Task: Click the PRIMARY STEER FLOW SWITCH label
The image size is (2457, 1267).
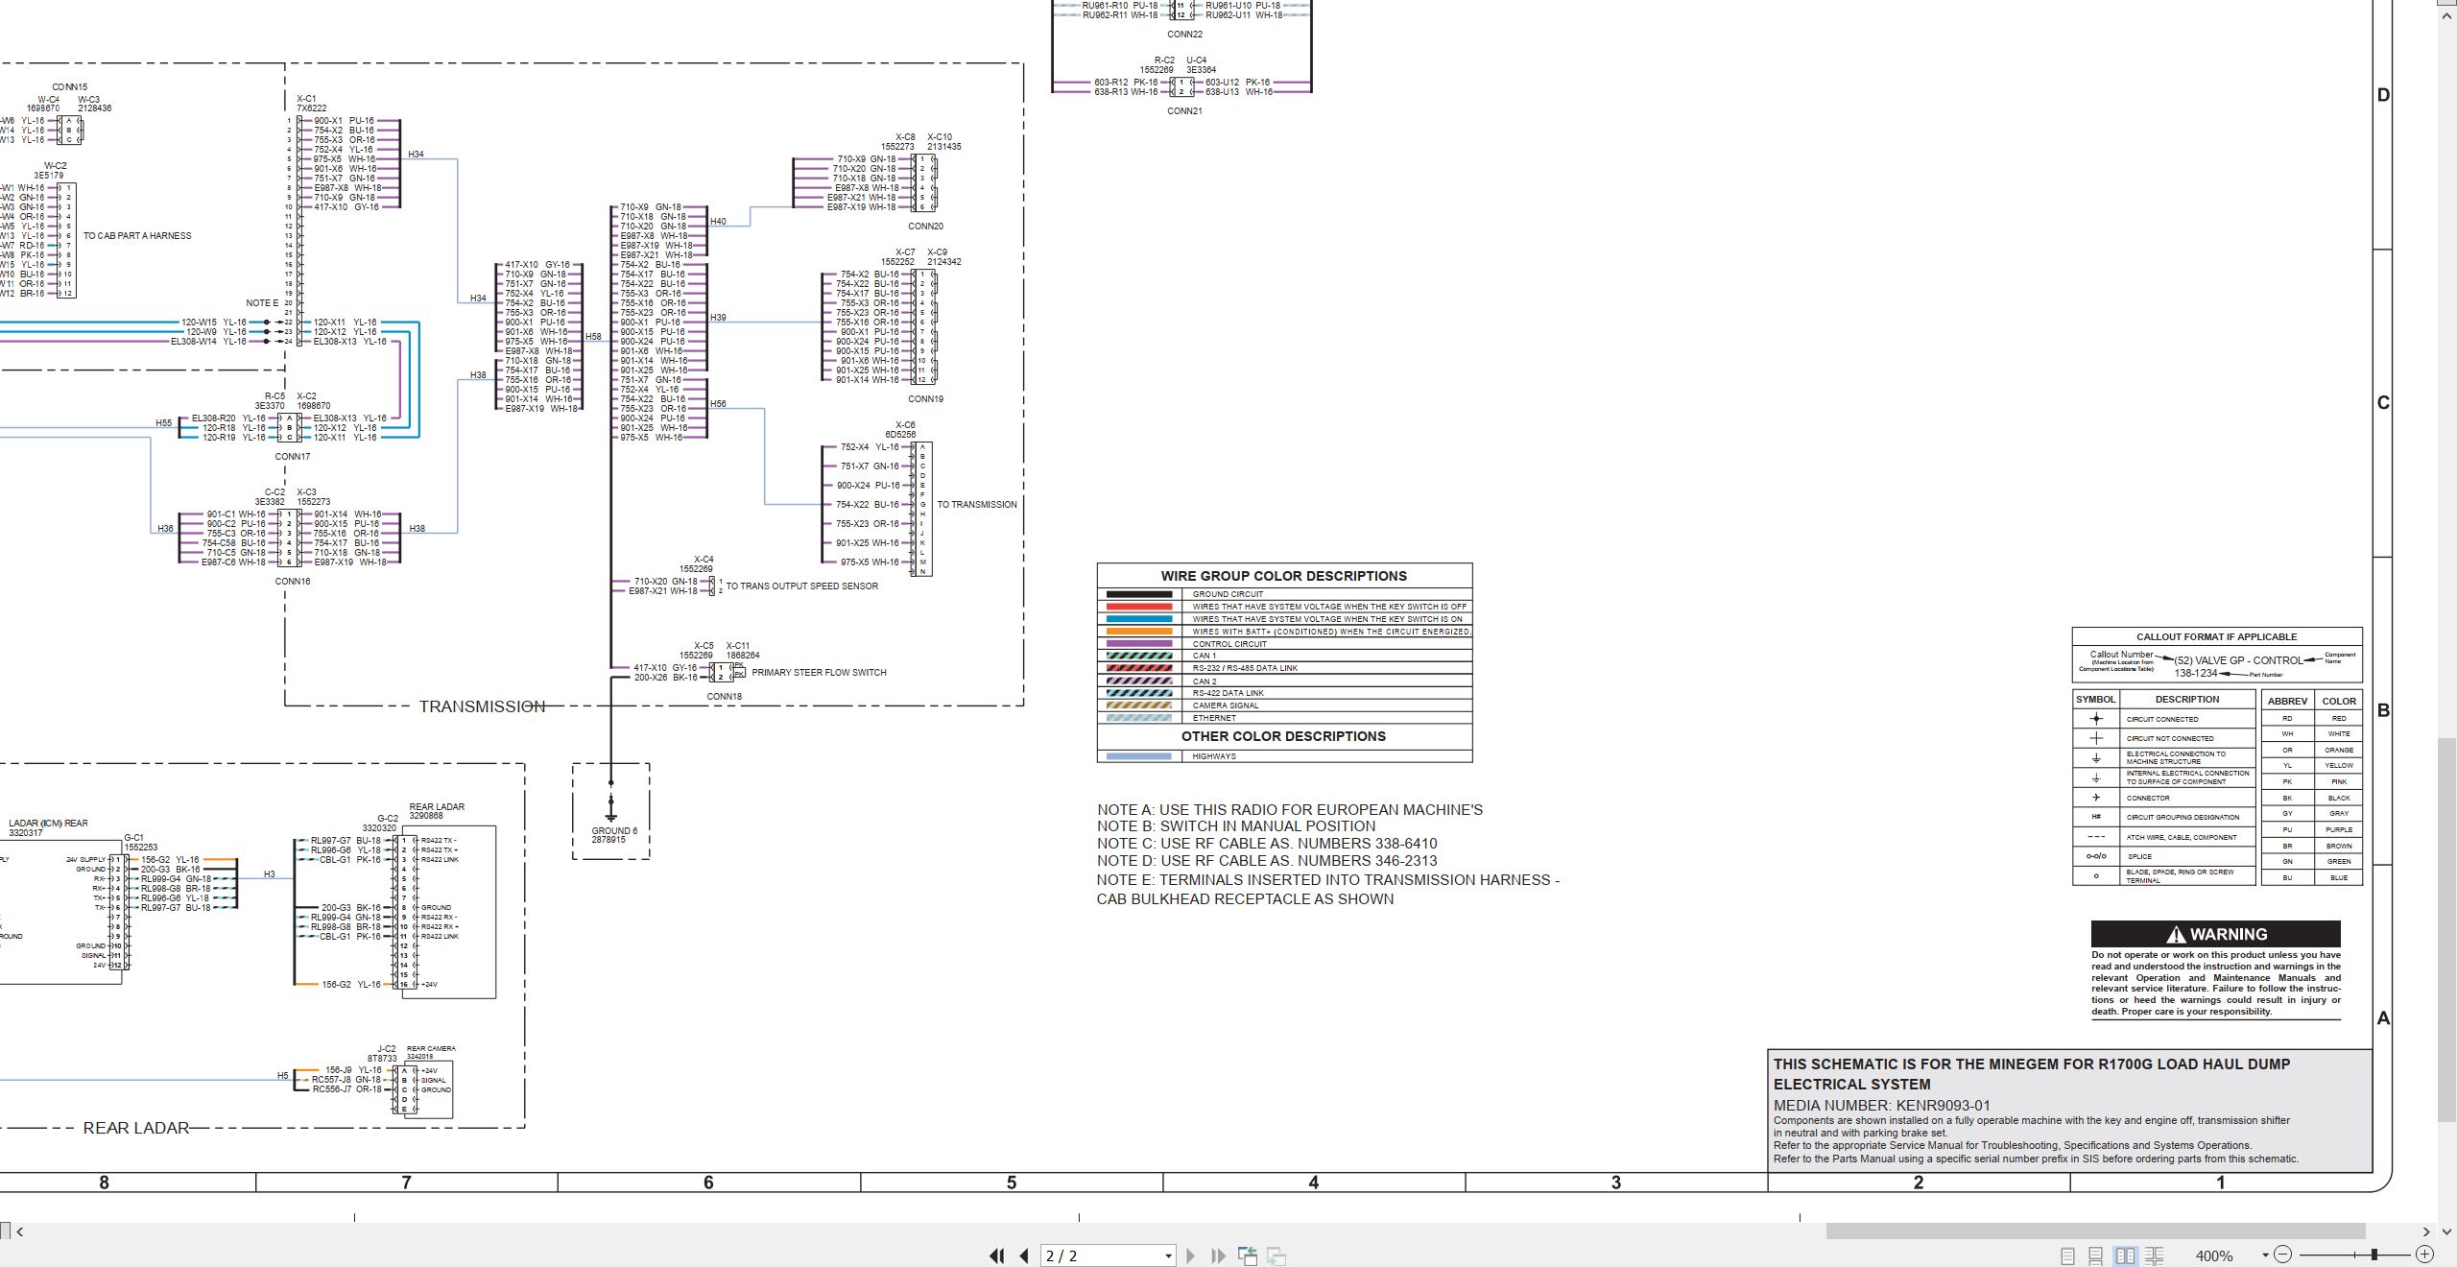Action: tap(819, 673)
